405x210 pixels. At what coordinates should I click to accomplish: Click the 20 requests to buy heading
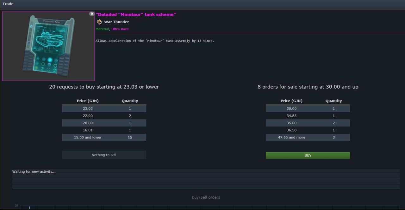(x=104, y=87)
